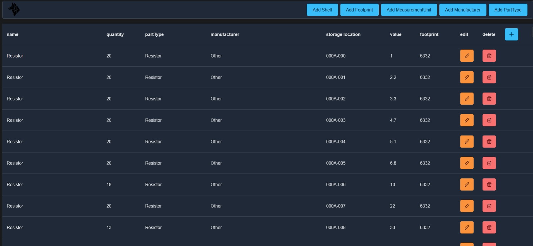Open the Add Footprint dialog
This screenshot has width=533, height=246.
pyautogui.click(x=359, y=10)
